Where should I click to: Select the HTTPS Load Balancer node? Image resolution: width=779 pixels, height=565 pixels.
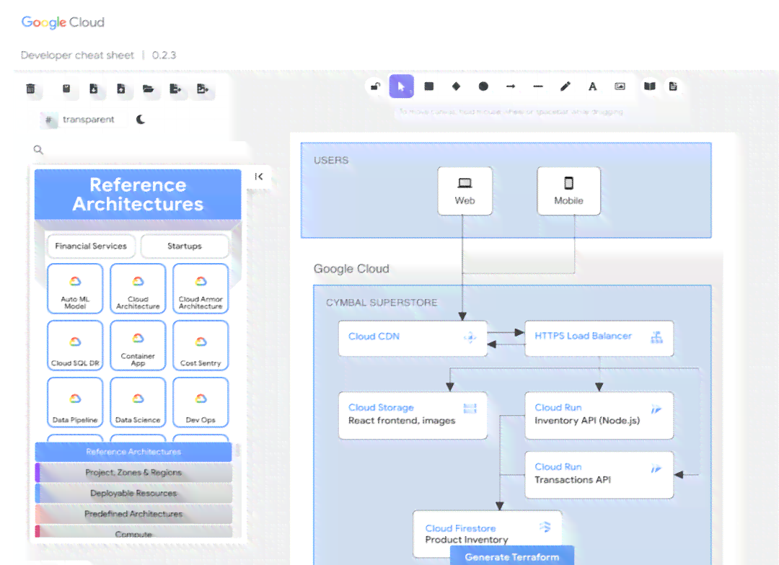pos(599,338)
